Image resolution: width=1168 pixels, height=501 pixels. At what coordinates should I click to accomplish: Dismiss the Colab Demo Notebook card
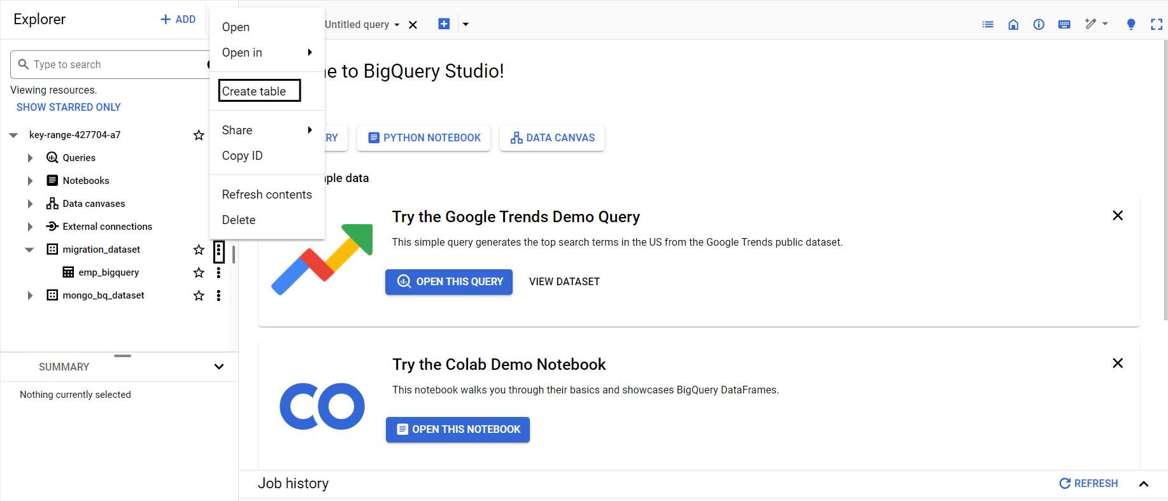(1118, 363)
